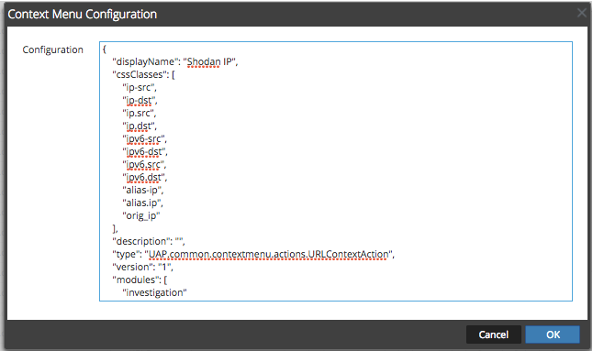Screen dimensions: 593x351
Task: Place cursor on the "version" line
Action: [x=142, y=267]
